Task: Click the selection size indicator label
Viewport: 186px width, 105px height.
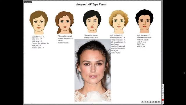Action: [28, 2]
